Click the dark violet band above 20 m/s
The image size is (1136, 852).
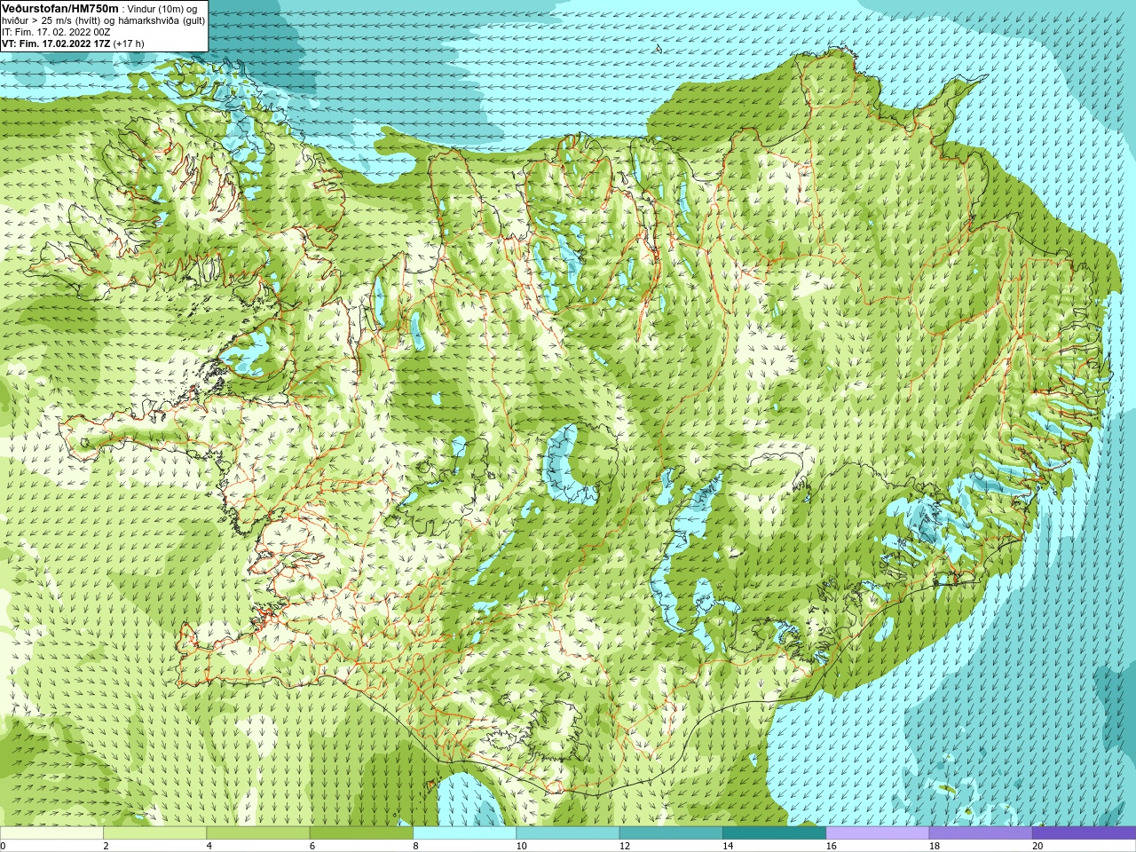point(1084,833)
